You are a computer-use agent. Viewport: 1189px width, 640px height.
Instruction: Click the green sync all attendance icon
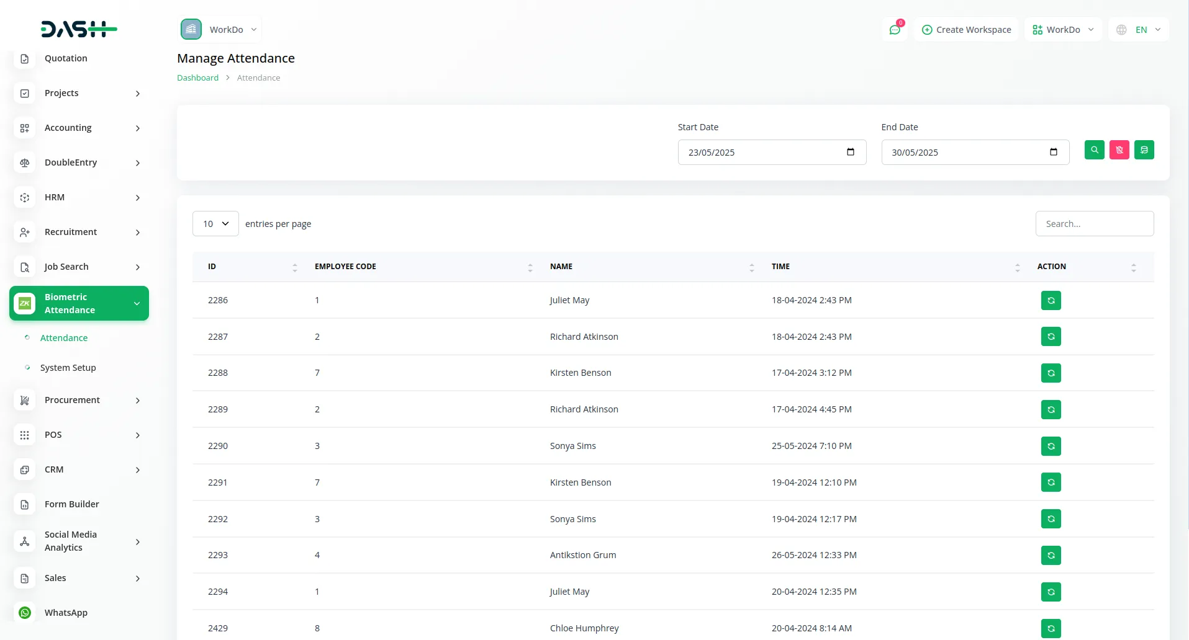[1144, 150]
